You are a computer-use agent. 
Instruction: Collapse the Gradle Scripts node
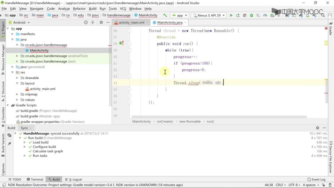8,105
